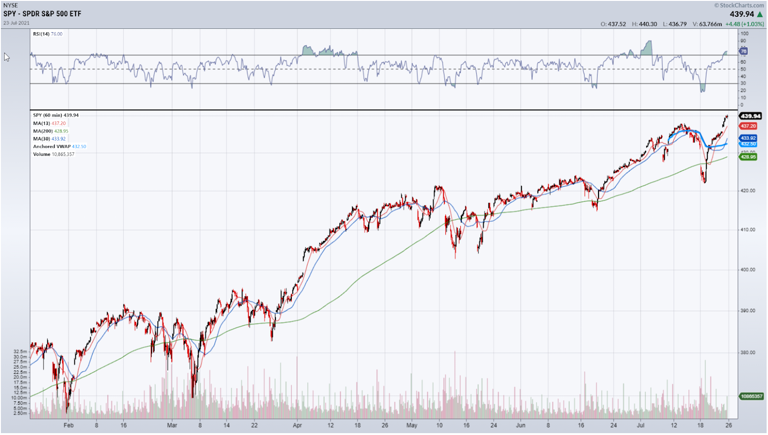This screenshot has height=435, width=768.
Task: Click the 420.00 price axis label
Action: pos(748,191)
